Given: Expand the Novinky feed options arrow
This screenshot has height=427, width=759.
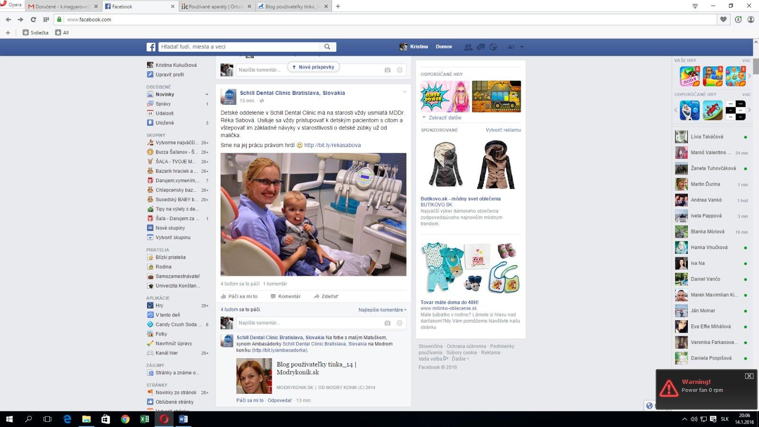Looking at the screenshot, I should [207, 94].
